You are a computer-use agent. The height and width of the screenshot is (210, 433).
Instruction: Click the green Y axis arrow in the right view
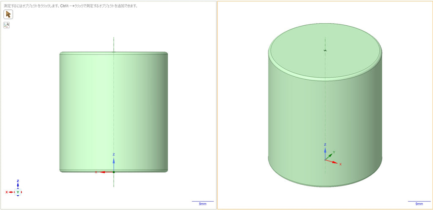click(330, 156)
